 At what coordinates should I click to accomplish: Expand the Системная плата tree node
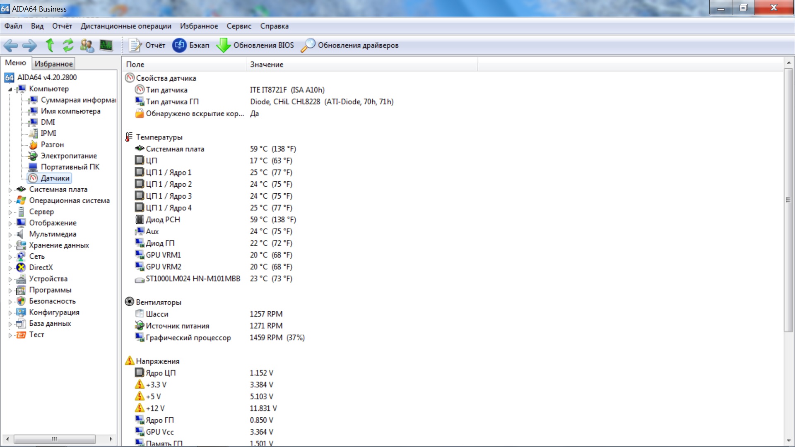[10, 190]
